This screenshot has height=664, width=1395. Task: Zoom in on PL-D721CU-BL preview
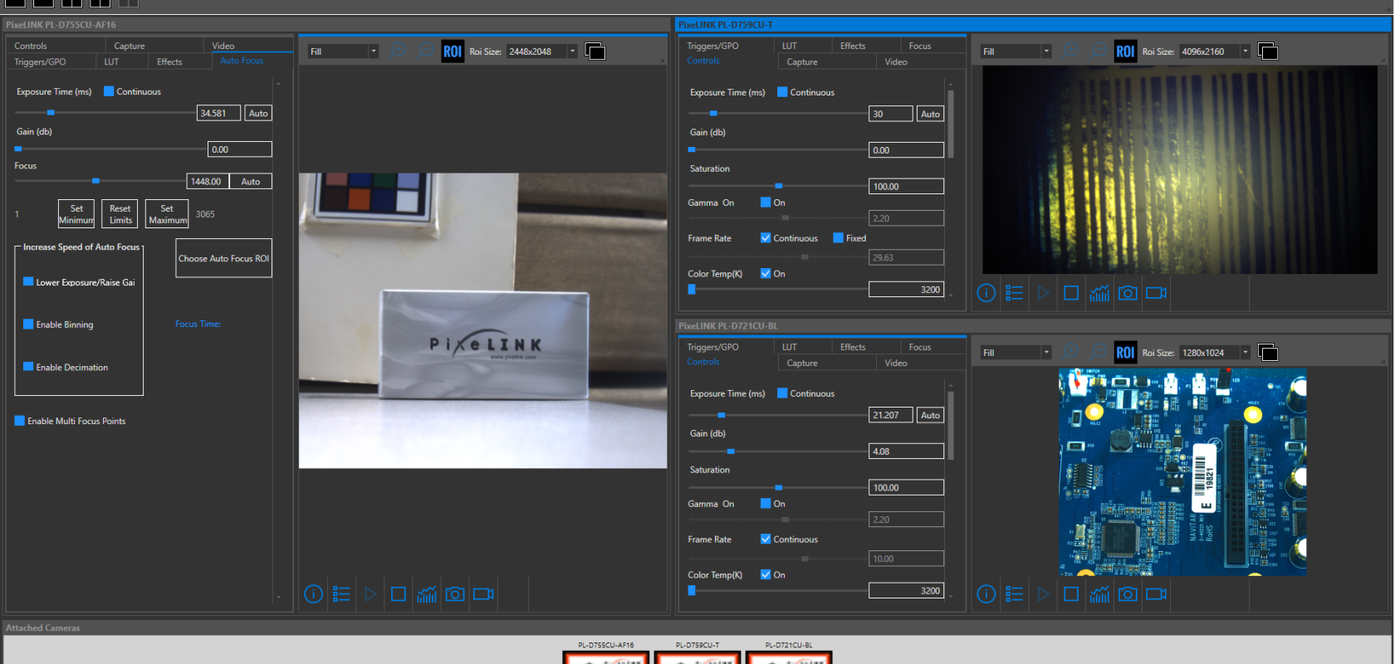coord(1070,353)
